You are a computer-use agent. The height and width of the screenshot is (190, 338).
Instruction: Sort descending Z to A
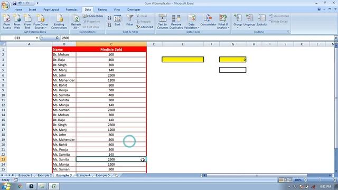pos(109,25)
